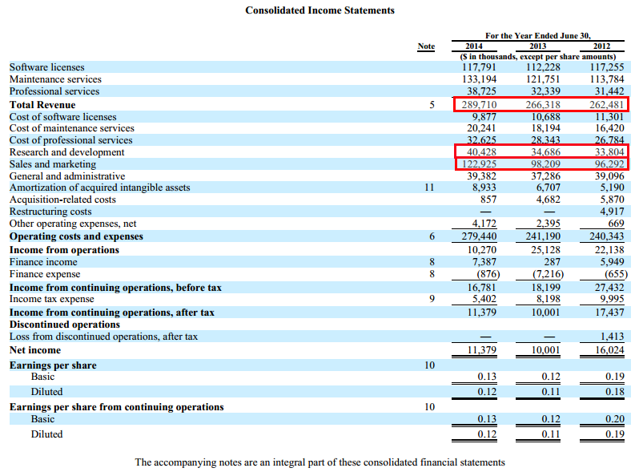635x472 pixels.
Task: Select Income from operations value 25,128
Action: tap(545, 250)
